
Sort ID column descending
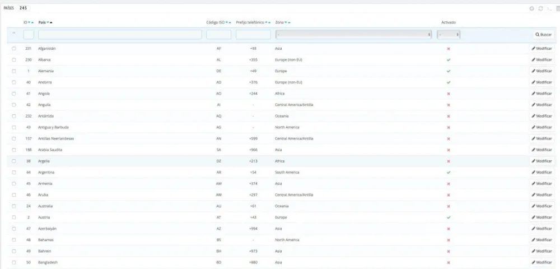29,22
